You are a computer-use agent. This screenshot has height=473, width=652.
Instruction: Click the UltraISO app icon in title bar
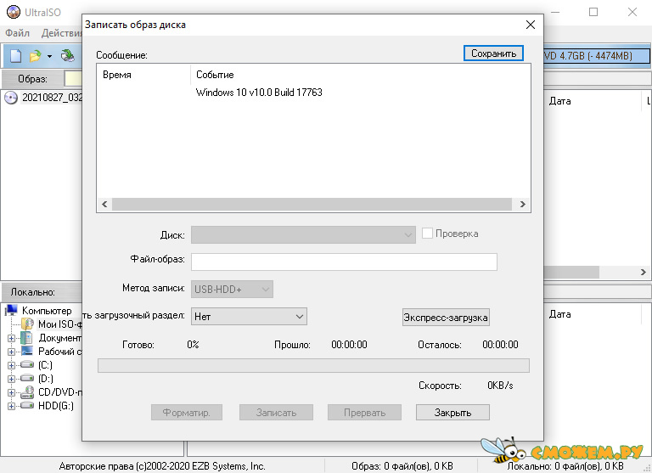click(x=14, y=12)
